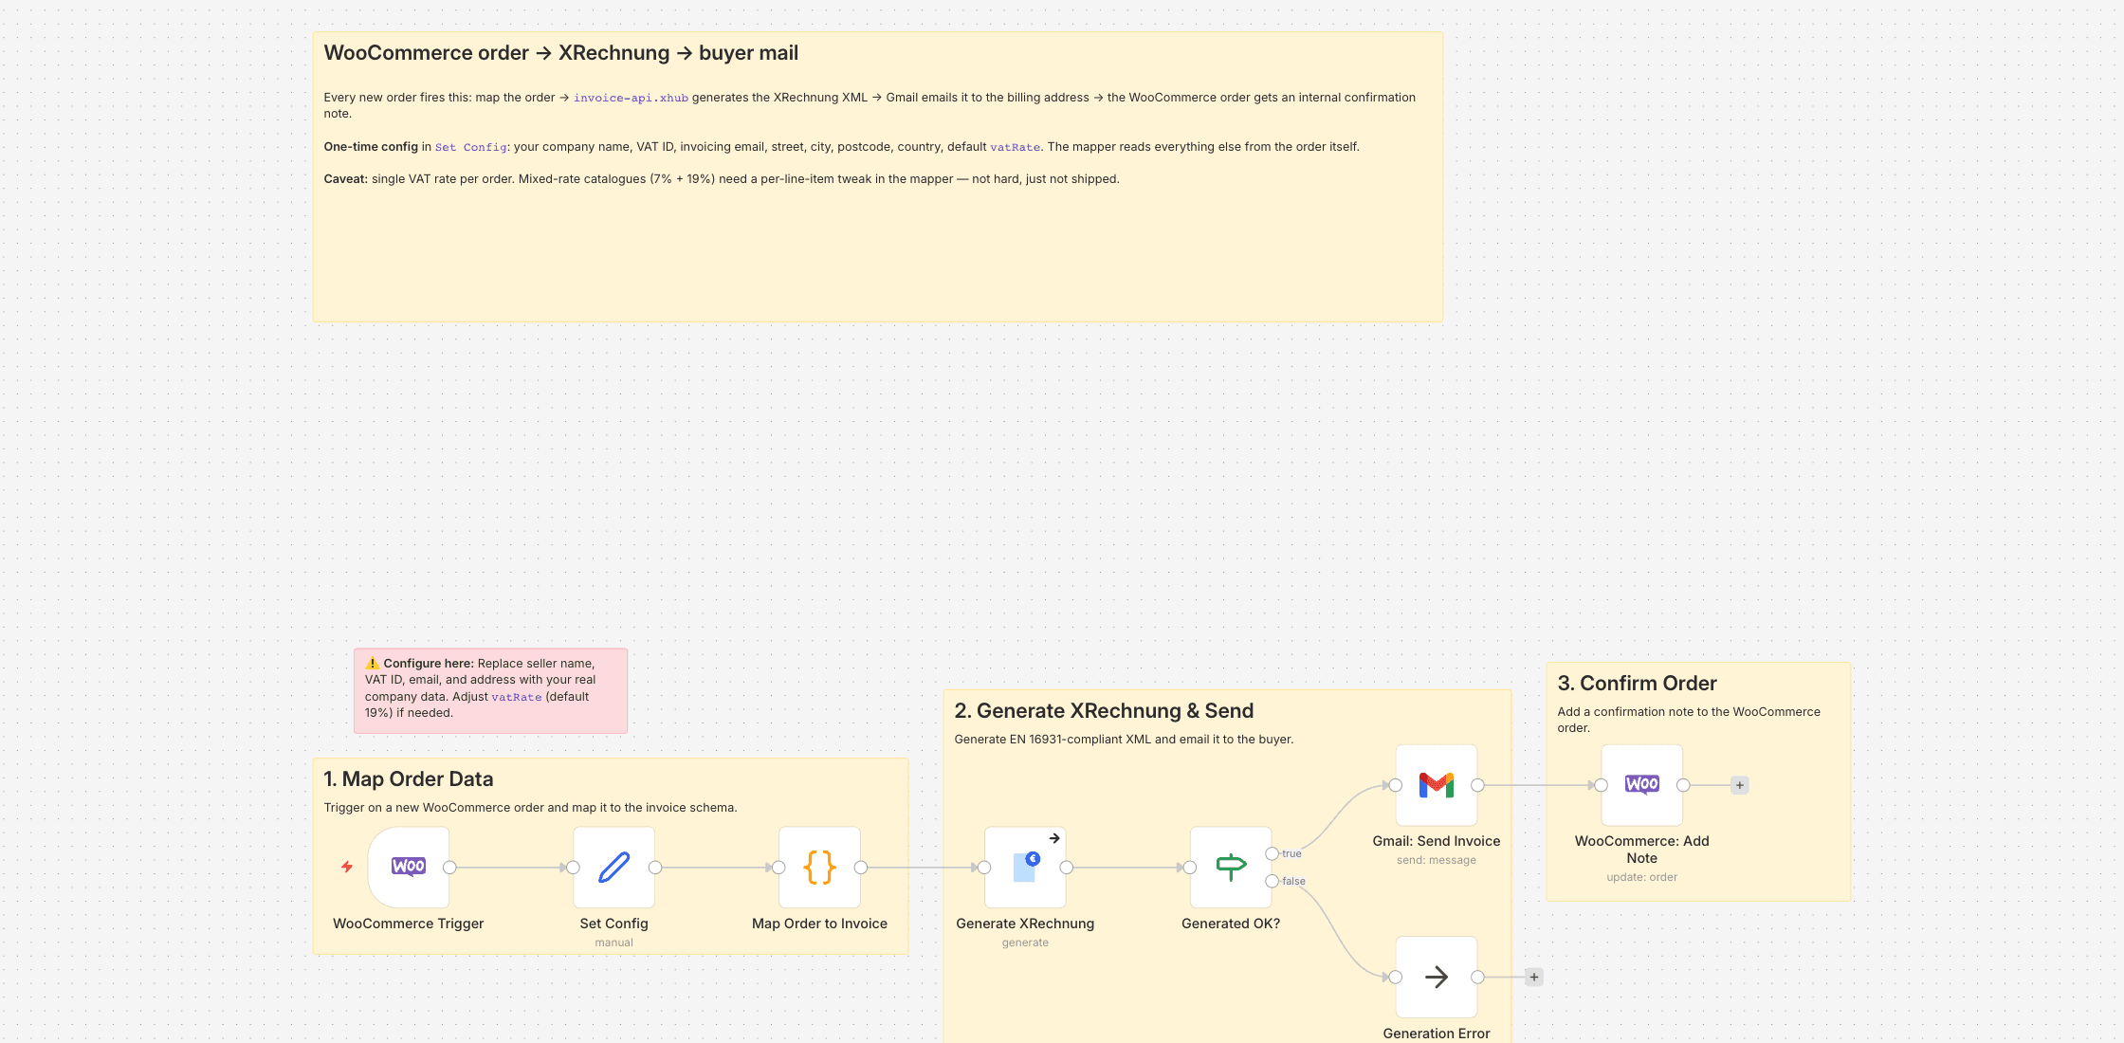Click the 'WooCommerce Trigger' node label
This screenshot has width=2124, height=1043.
click(x=409, y=924)
